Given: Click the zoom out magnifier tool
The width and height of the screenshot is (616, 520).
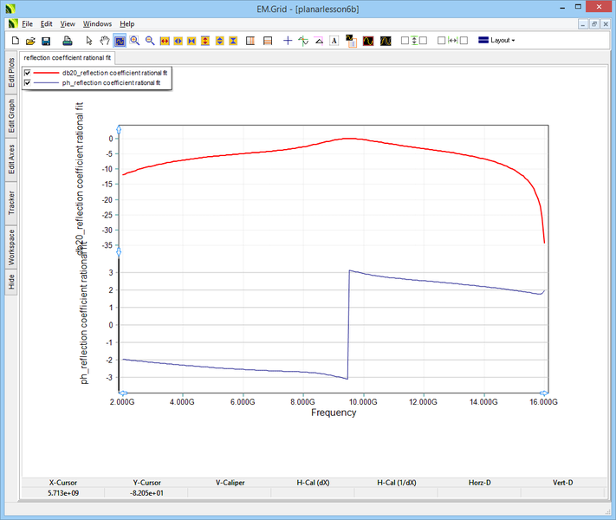Looking at the screenshot, I should click(x=150, y=41).
